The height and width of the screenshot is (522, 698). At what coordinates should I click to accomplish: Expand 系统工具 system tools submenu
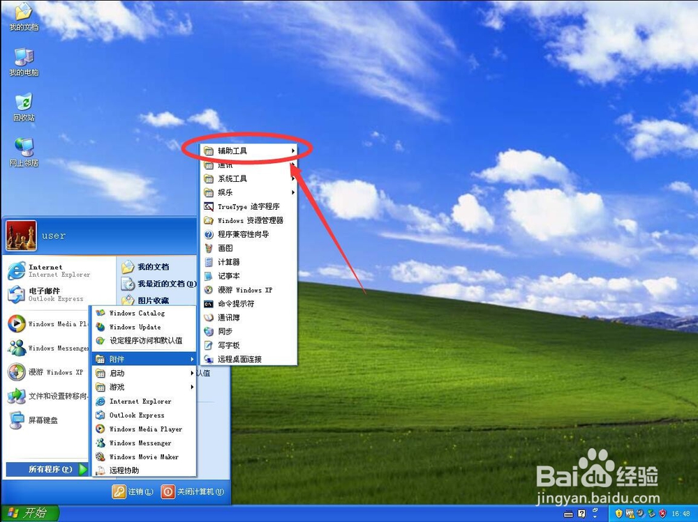[x=249, y=178]
